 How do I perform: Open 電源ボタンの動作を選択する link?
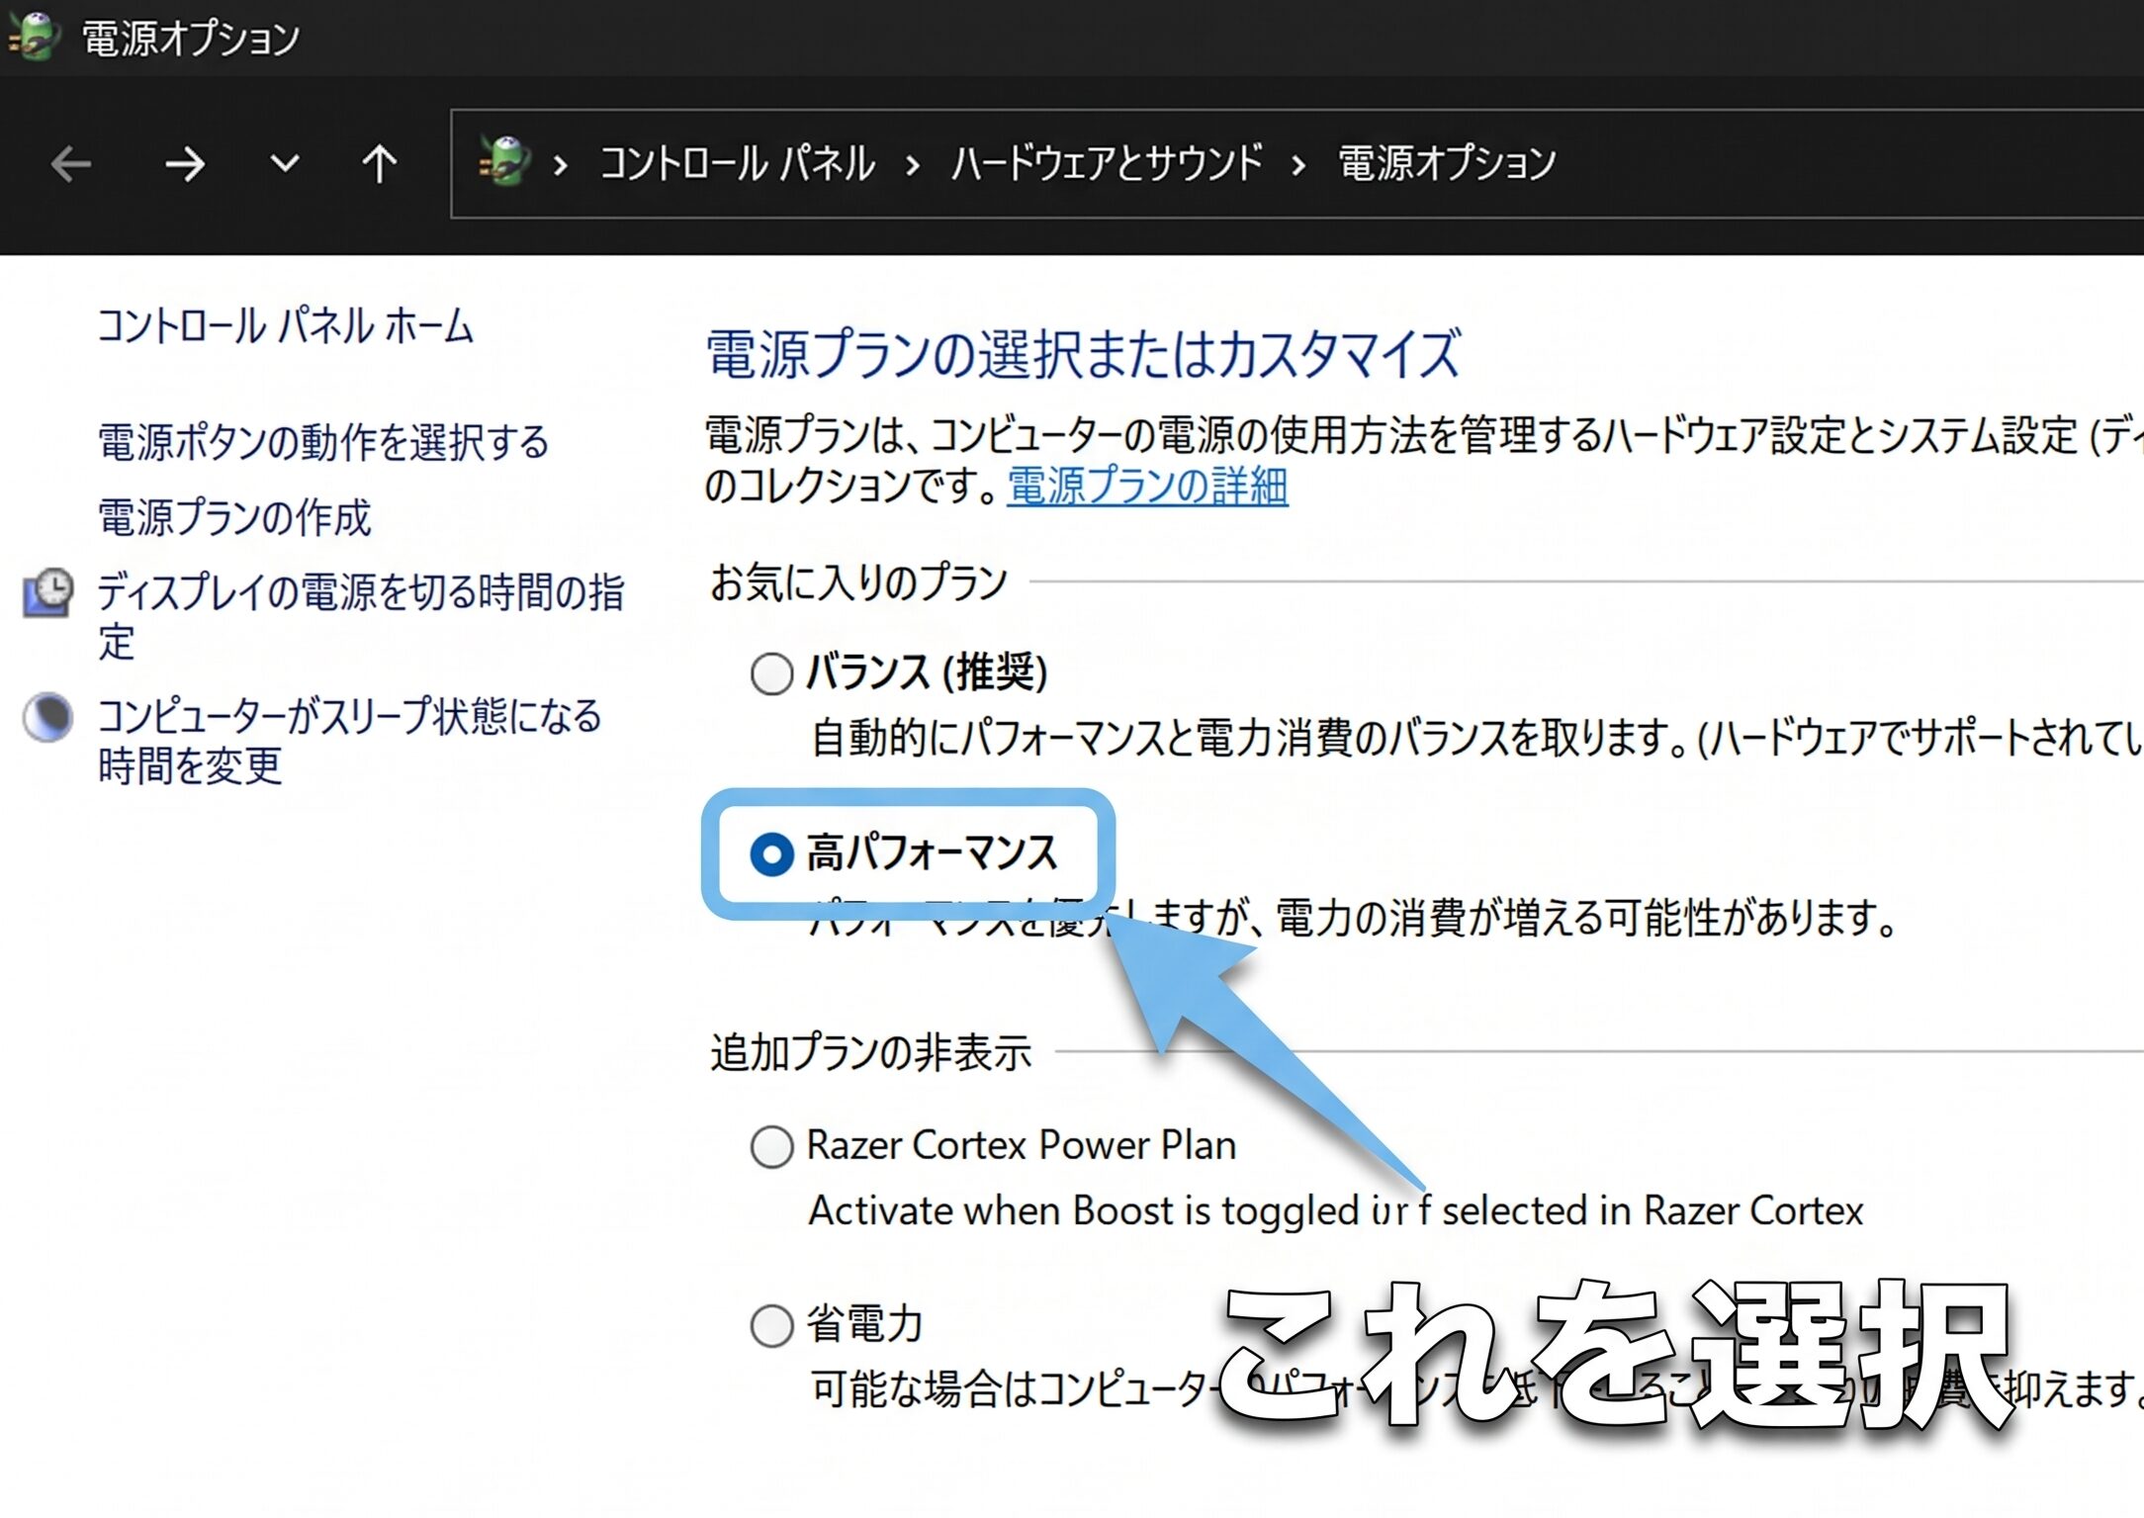tap(322, 441)
